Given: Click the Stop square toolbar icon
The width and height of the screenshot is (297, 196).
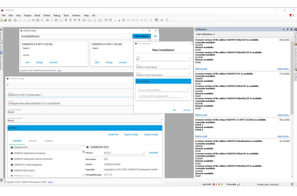Looking at the screenshot, I should (119, 20).
